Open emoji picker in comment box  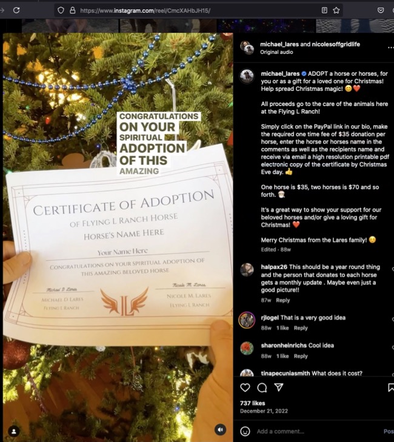click(245, 431)
